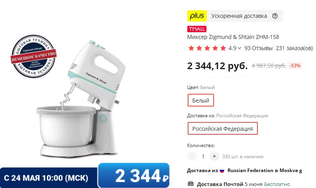
Task: Click the Ускоренная доставка label
Action: (239, 16)
